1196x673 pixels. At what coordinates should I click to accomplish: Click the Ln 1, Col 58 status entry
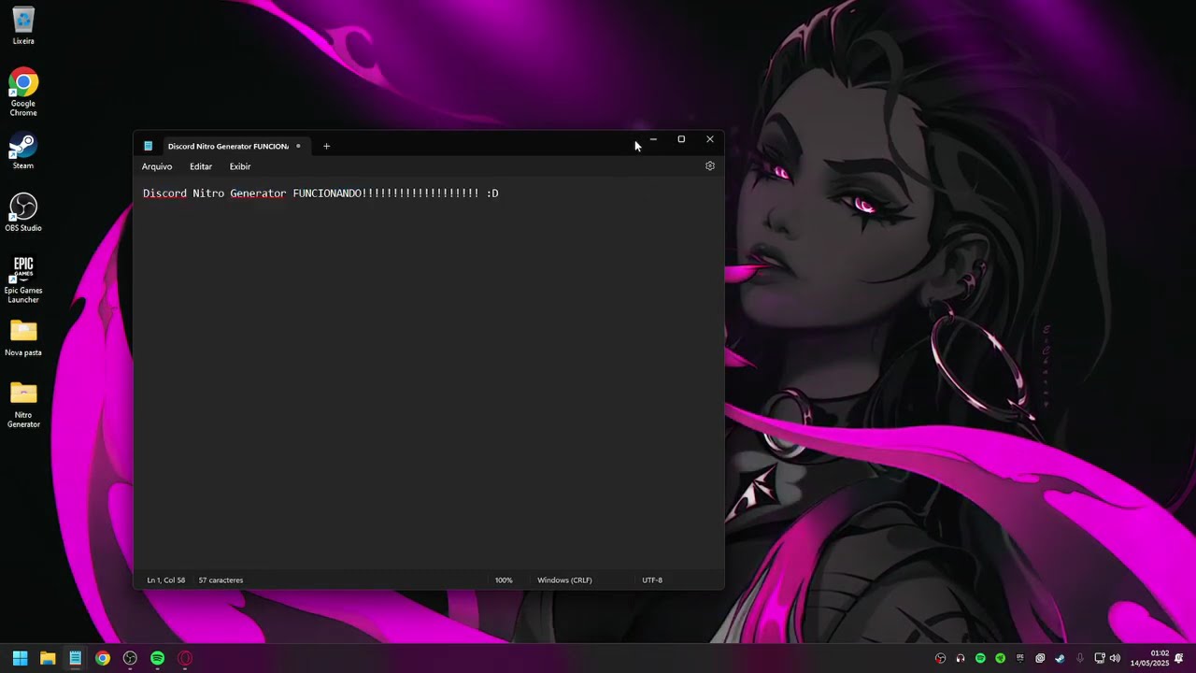166,580
